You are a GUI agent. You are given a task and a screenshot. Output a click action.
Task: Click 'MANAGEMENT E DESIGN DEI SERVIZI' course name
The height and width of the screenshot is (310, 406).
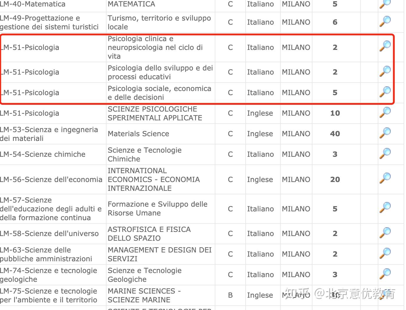point(159,254)
